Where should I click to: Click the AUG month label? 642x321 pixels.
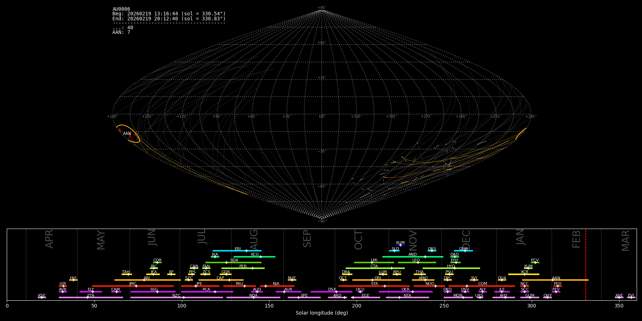tap(254, 239)
